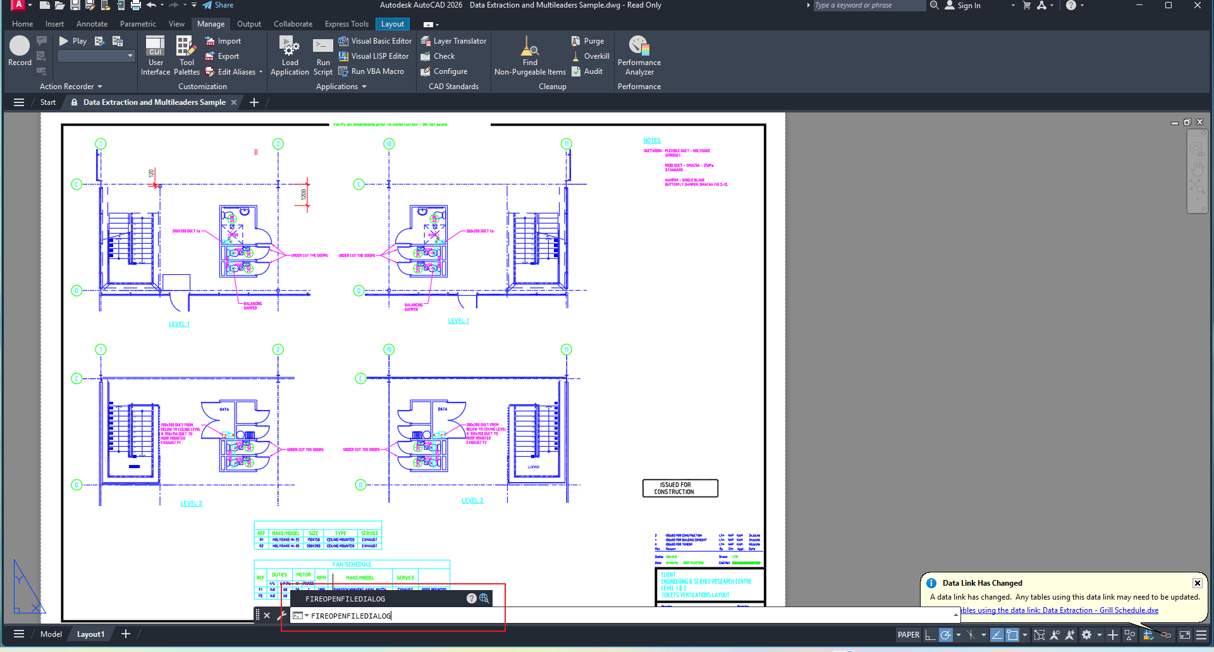The image size is (1214, 652).
Task: Toggle Object Snap Tracking in status bar
Action: [996, 635]
